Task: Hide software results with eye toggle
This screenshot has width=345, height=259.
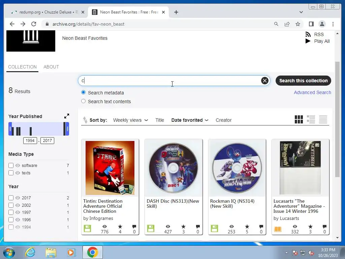Action: click(18, 165)
